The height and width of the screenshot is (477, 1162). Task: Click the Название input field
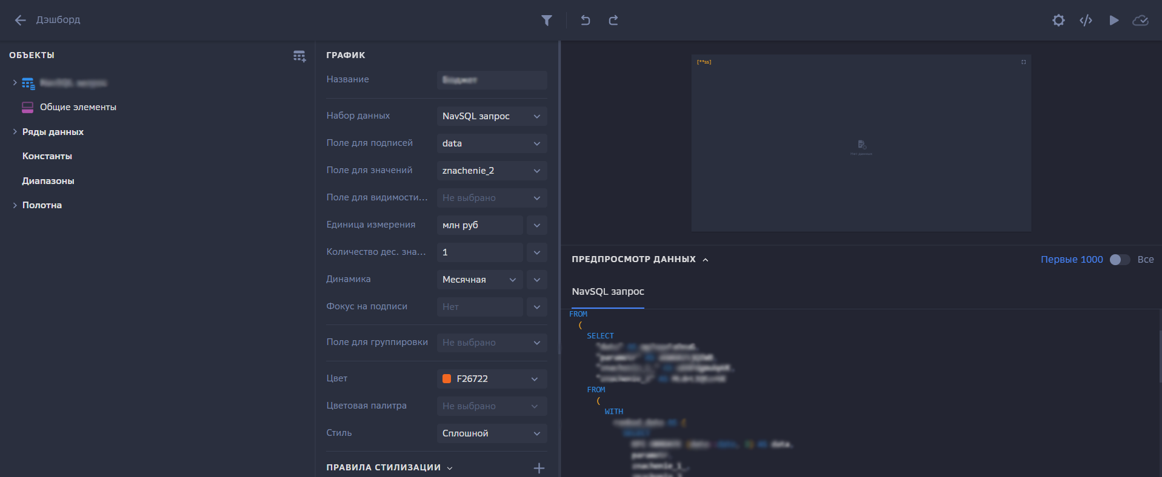pos(491,80)
